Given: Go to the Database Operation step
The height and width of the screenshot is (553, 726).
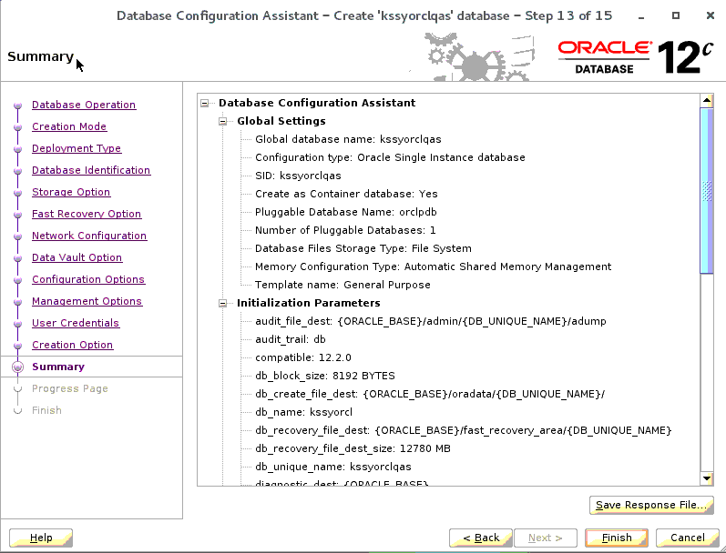Looking at the screenshot, I should pos(83,105).
